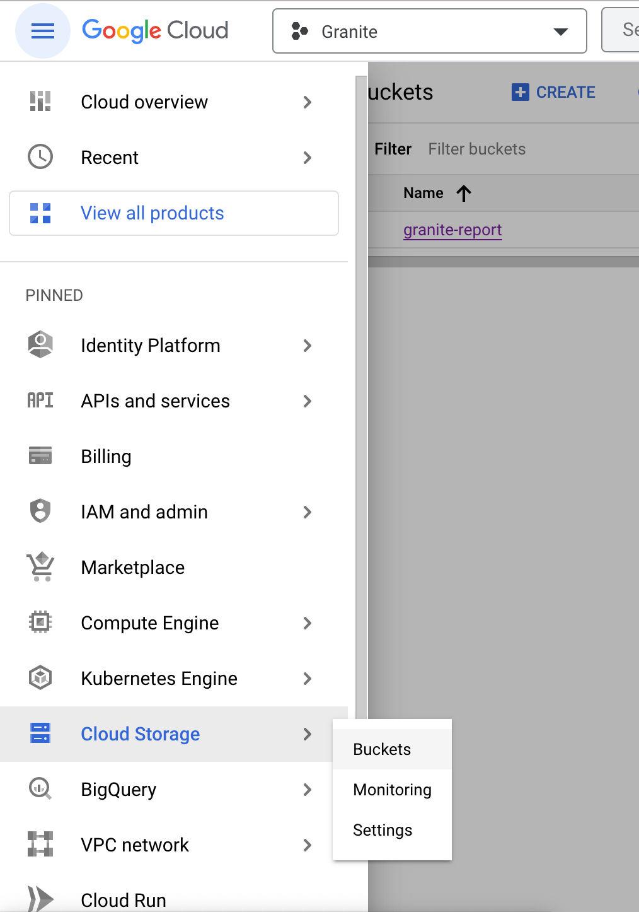This screenshot has height=912, width=639.
Task: Click the Marketplace shopping cart icon
Action: click(40, 566)
